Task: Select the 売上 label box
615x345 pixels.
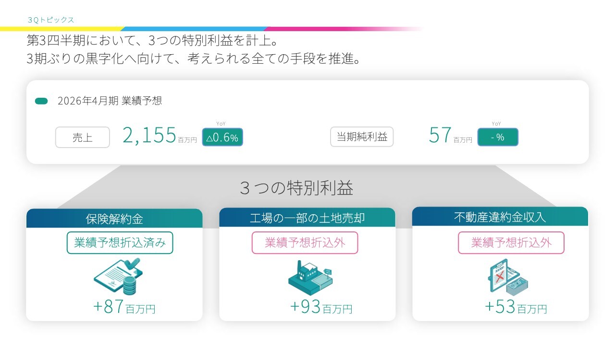Action: pos(83,138)
